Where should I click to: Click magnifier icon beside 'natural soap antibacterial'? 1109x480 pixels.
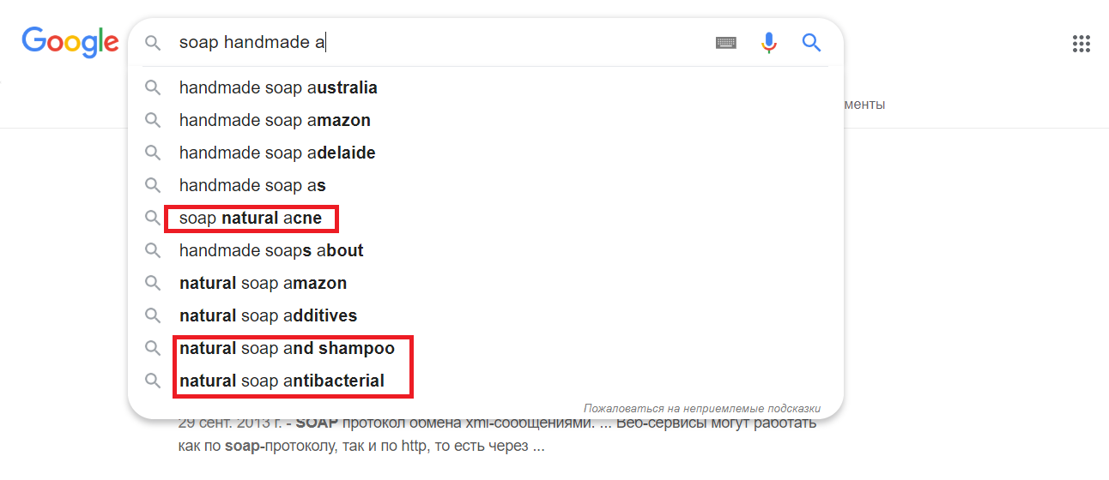pyautogui.click(x=153, y=381)
